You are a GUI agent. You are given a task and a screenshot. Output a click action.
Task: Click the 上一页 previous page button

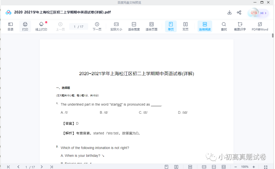point(60,26)
